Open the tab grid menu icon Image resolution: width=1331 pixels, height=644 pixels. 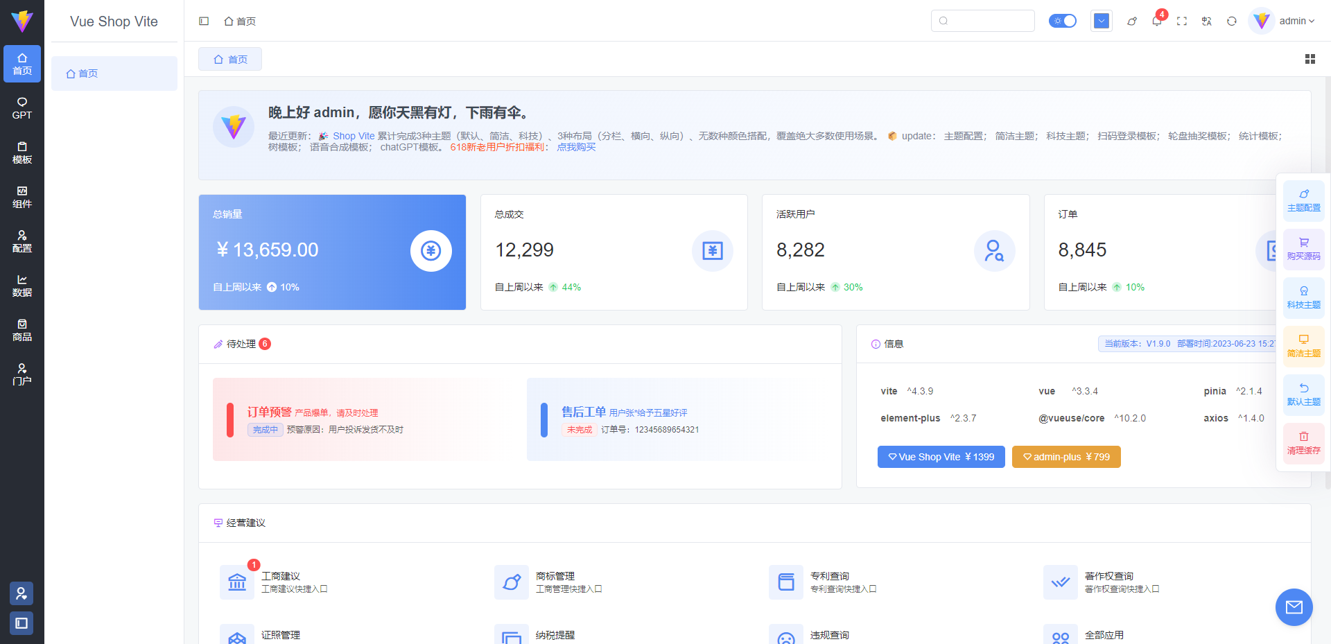(x=1310, y=59)
